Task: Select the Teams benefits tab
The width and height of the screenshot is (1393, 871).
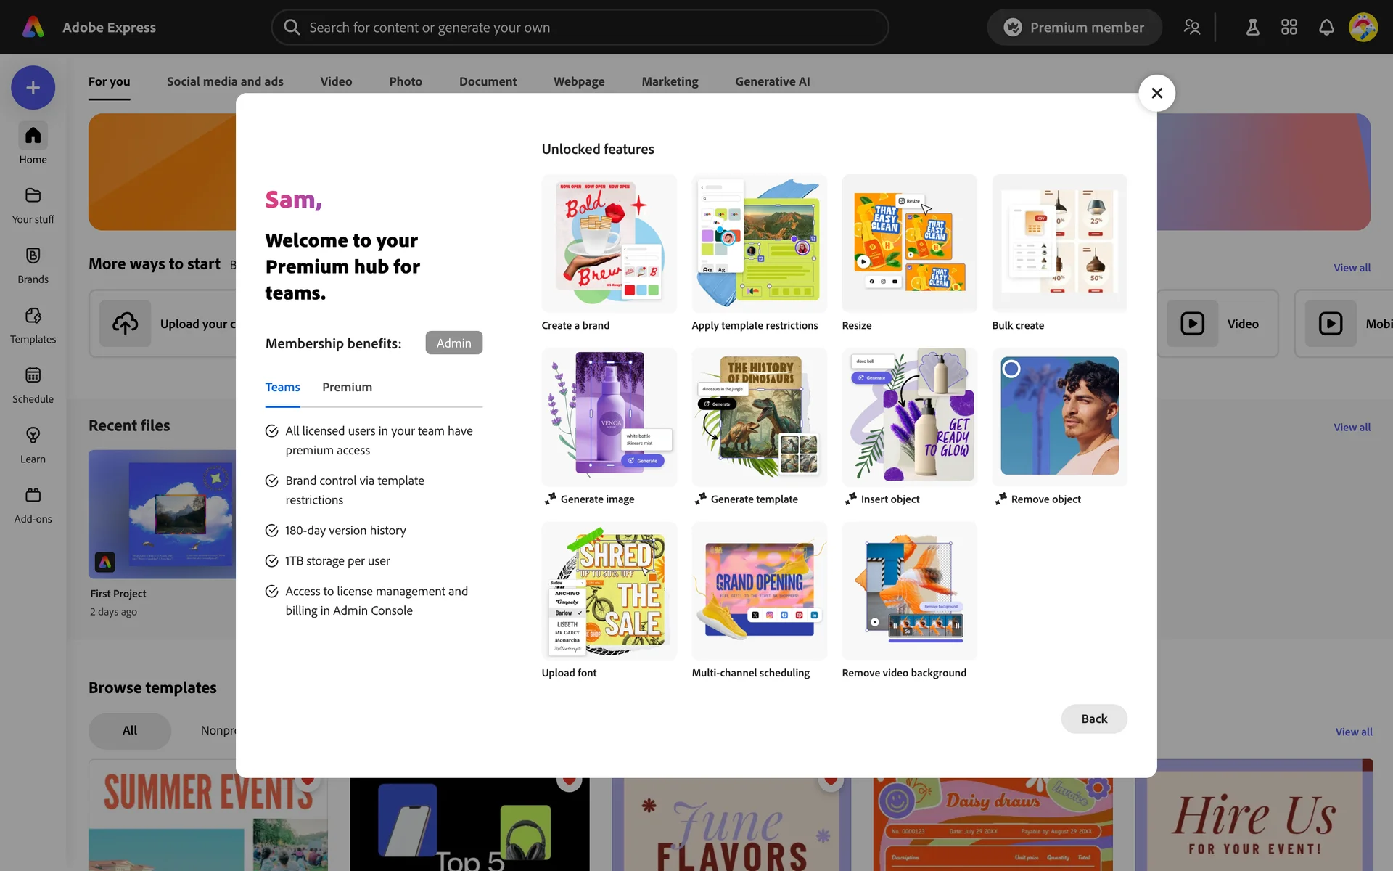Action: tap(282, 387)
